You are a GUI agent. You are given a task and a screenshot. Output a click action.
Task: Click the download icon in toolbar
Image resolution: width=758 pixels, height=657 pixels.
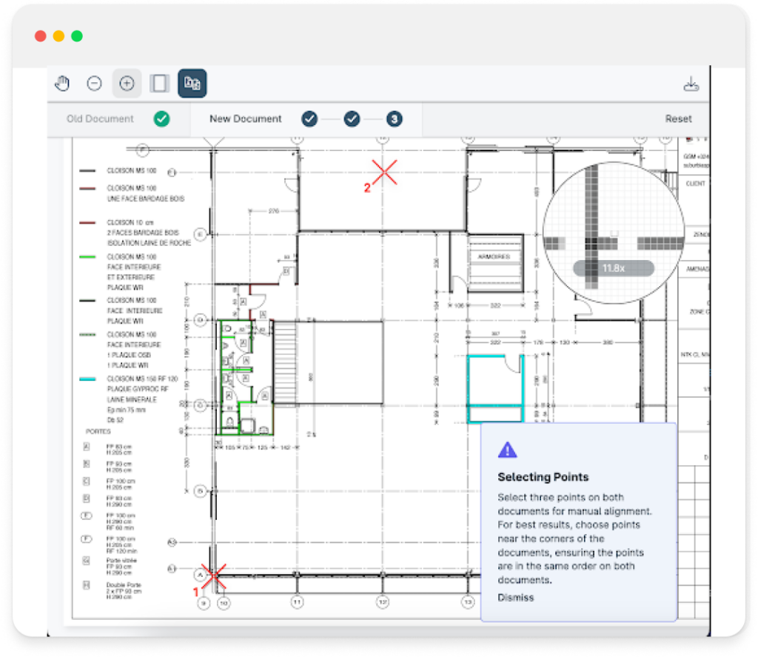[691, 84]
